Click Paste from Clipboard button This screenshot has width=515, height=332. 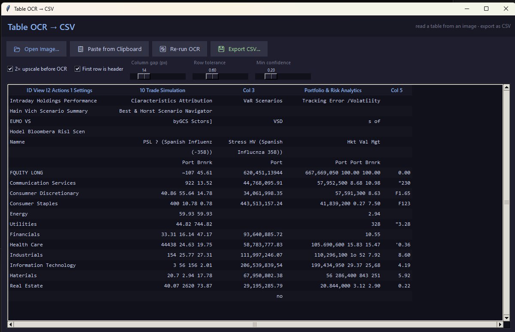pyautogui.click(x=109, y=49)
